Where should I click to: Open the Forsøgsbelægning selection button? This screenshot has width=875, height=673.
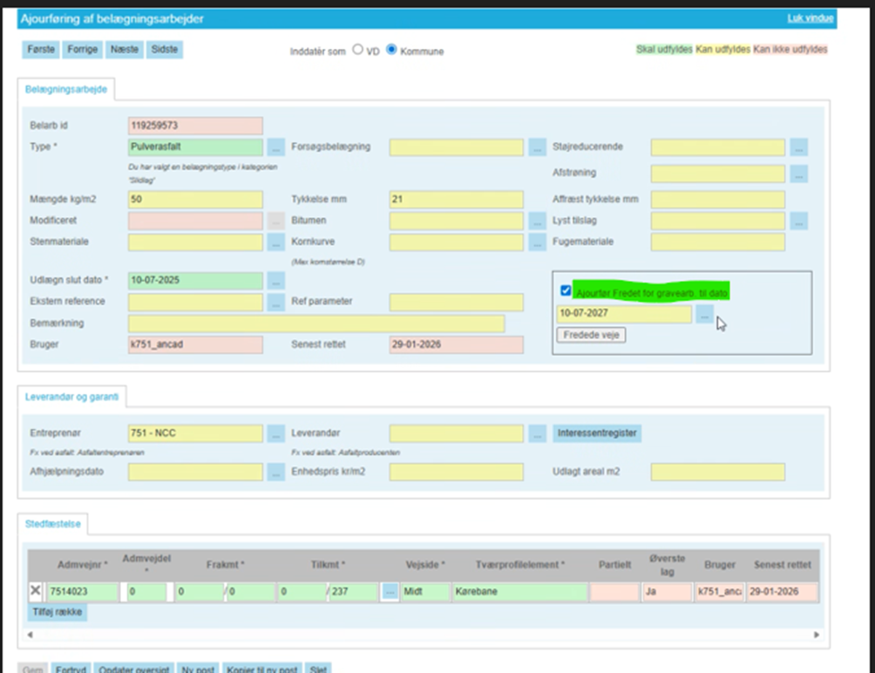(x=537, y=147)
